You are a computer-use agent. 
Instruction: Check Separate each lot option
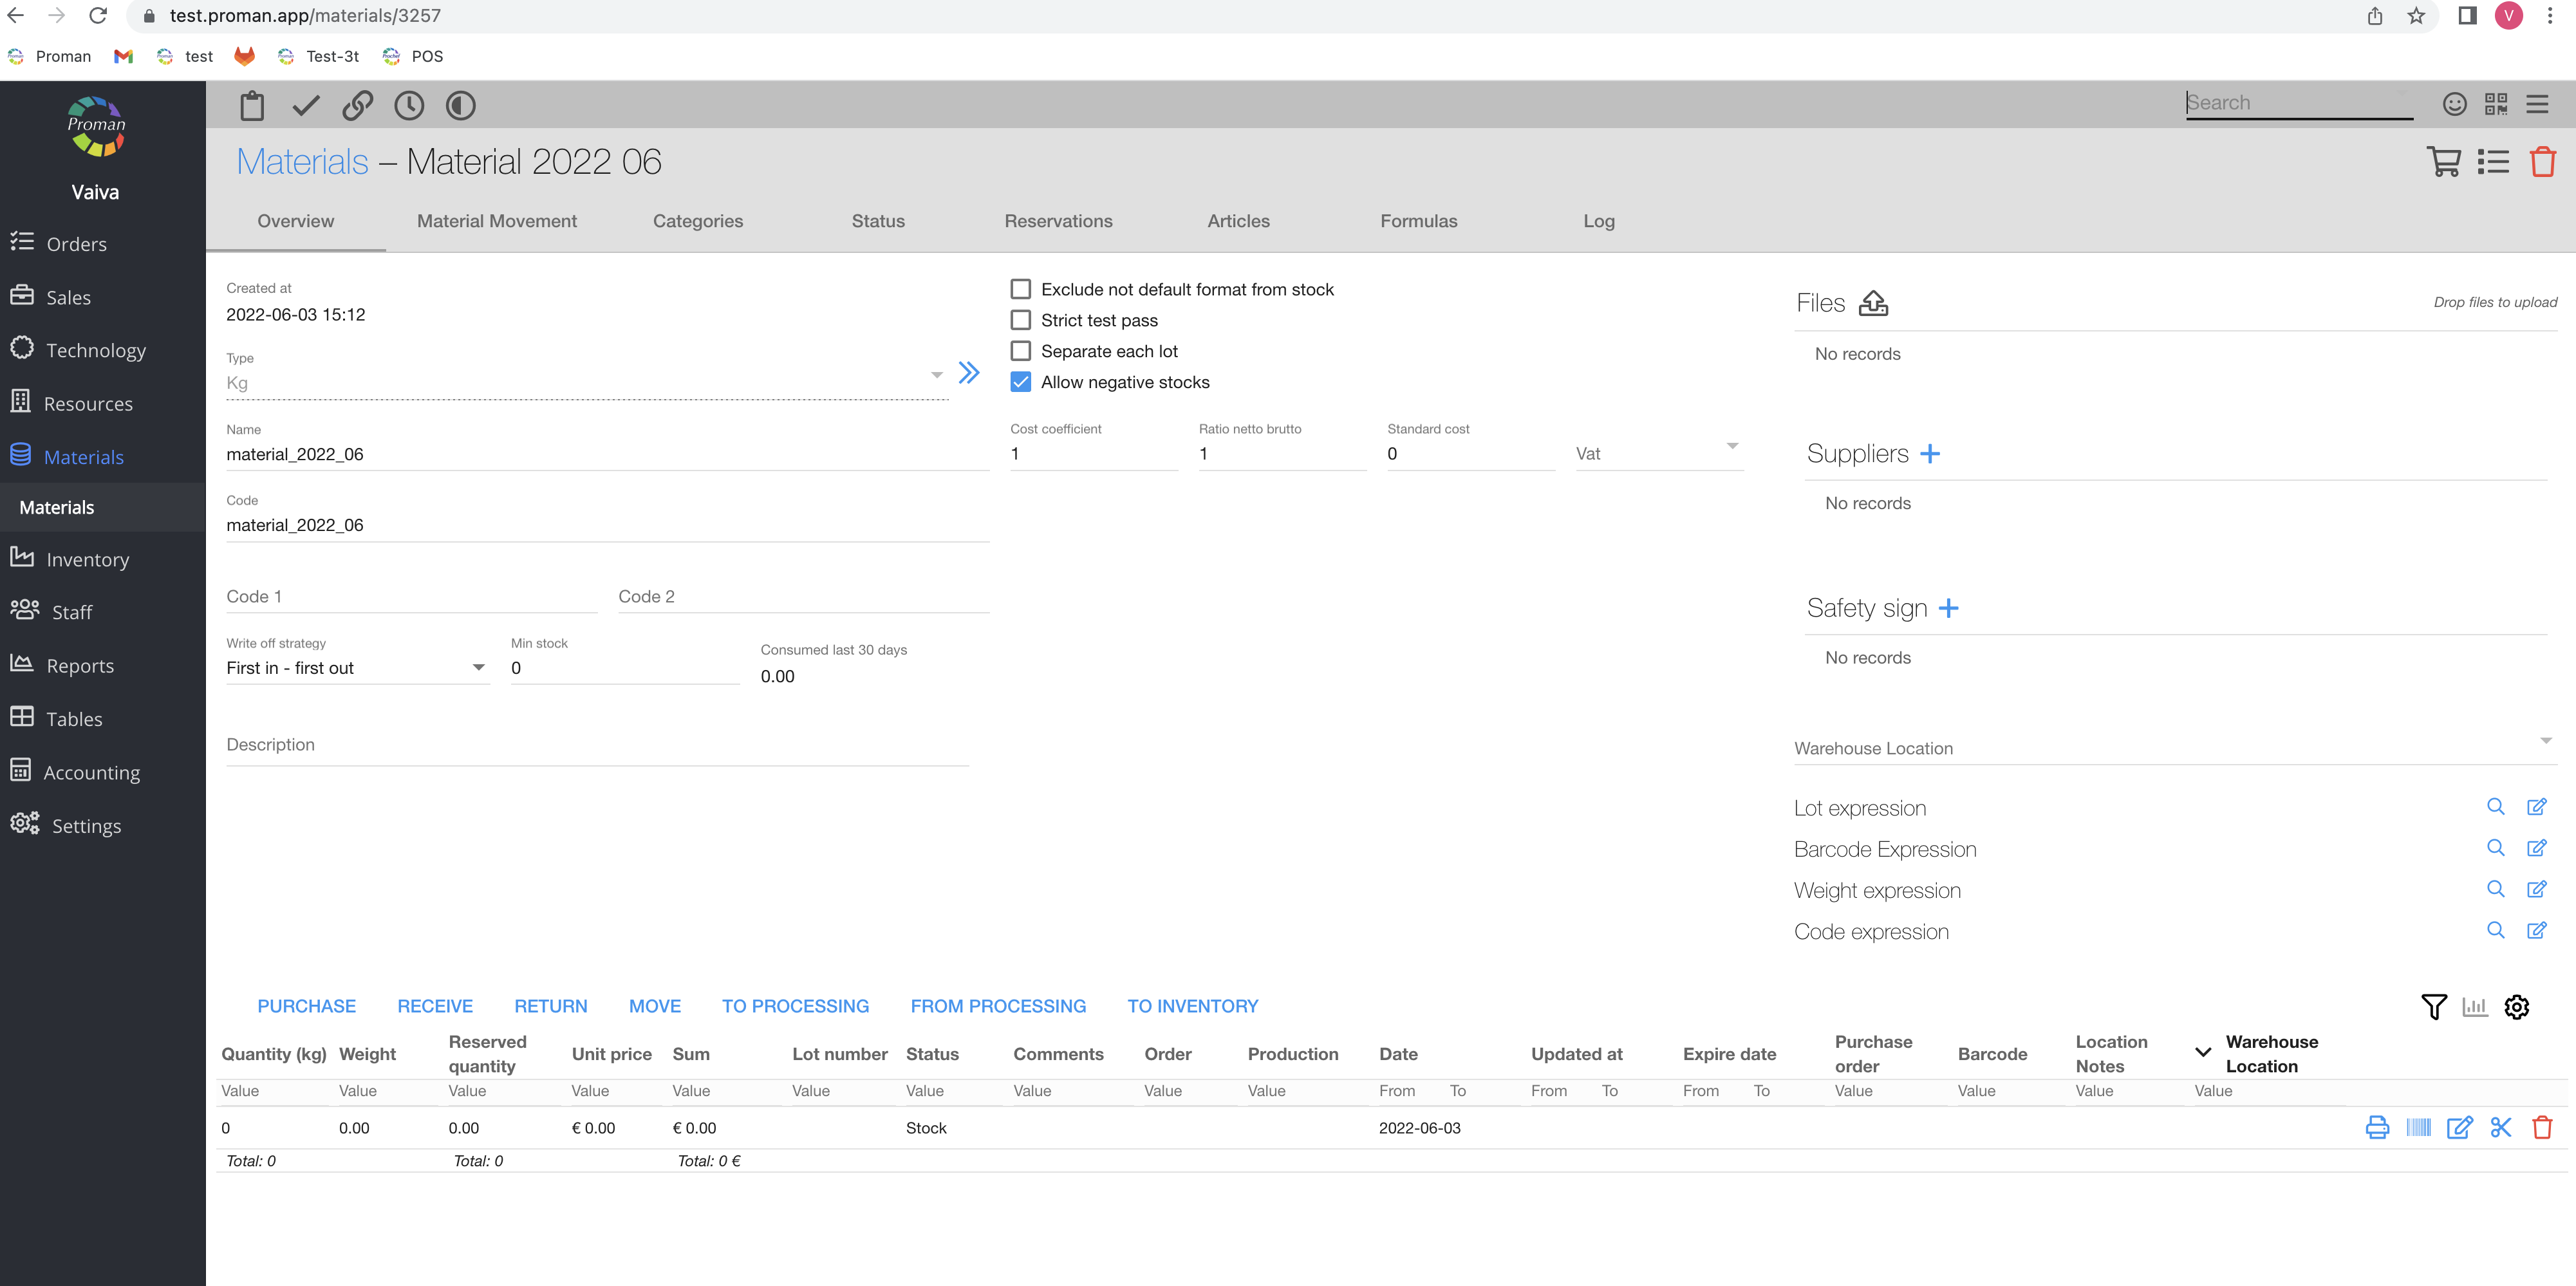[x=1020, y=351]
